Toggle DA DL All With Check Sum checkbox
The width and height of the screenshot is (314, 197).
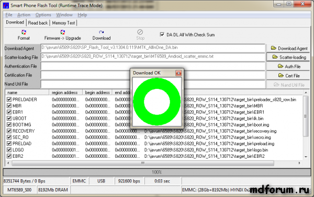(x=162, y=34)
